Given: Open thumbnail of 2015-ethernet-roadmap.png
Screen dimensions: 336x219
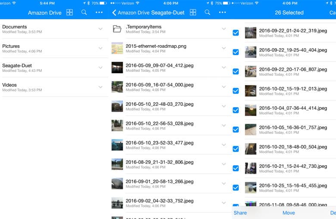Looking at the screenshot, I should (x=117, y=48).
